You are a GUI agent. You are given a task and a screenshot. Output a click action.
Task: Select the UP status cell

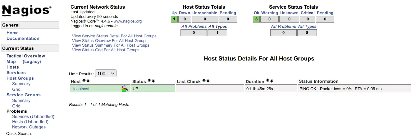click(153, 89)
